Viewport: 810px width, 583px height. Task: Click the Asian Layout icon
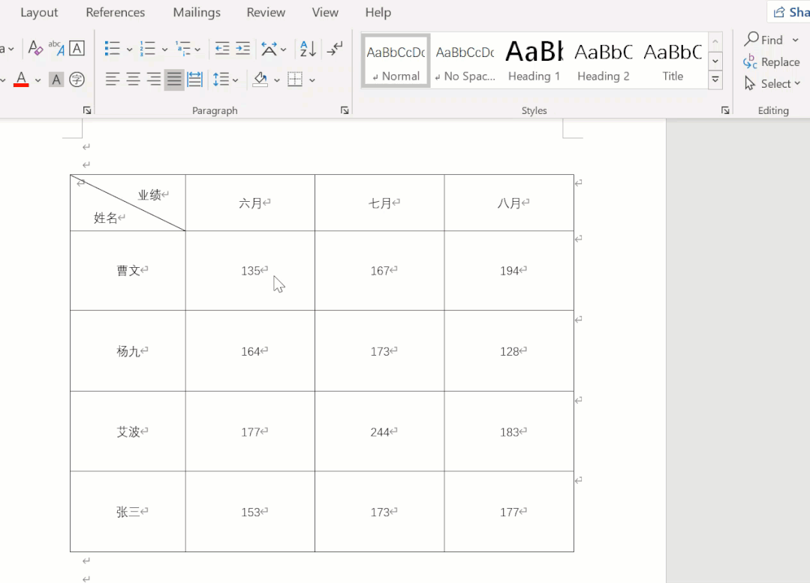click(269, 49)
